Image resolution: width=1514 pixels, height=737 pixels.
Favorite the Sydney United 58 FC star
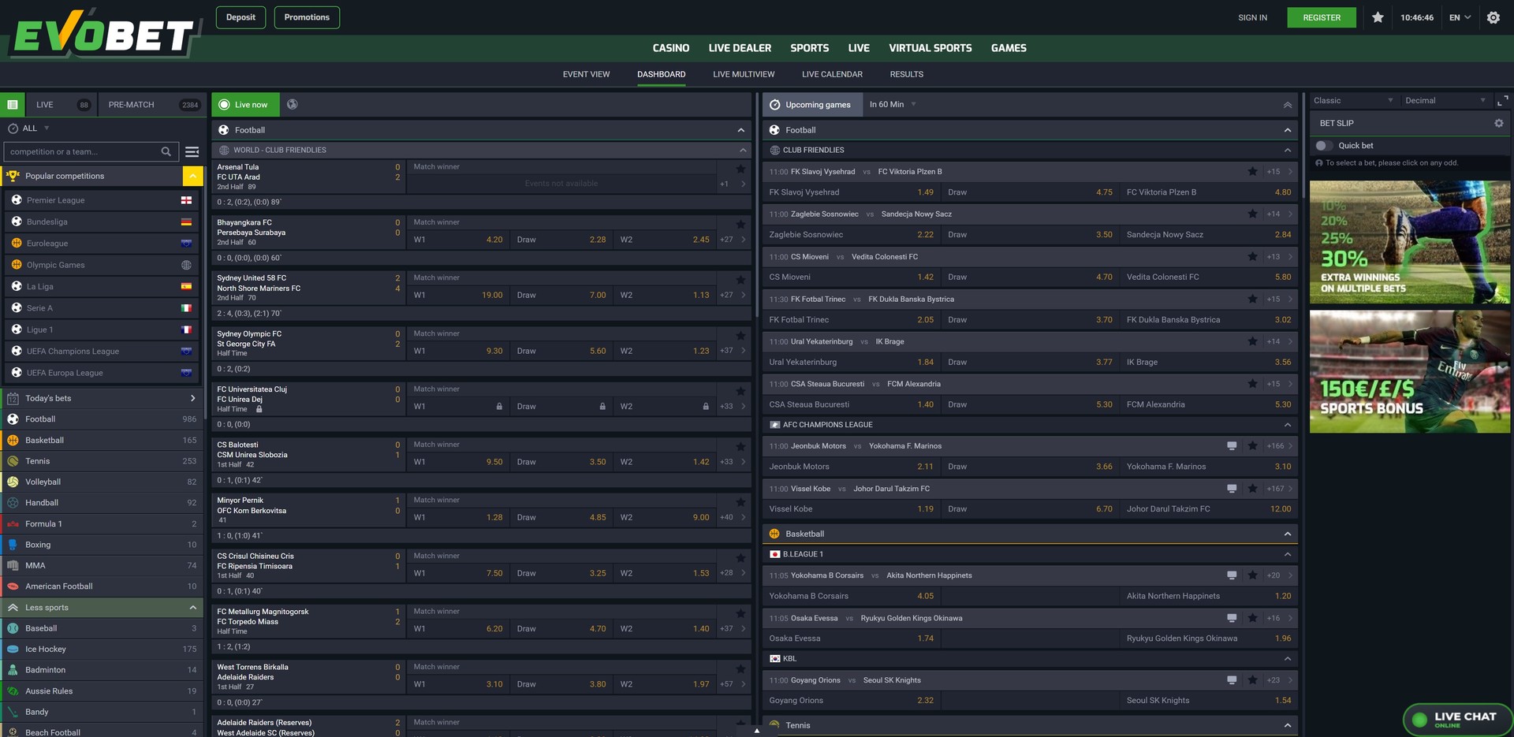pyautogui.click(x=740, y=280)
